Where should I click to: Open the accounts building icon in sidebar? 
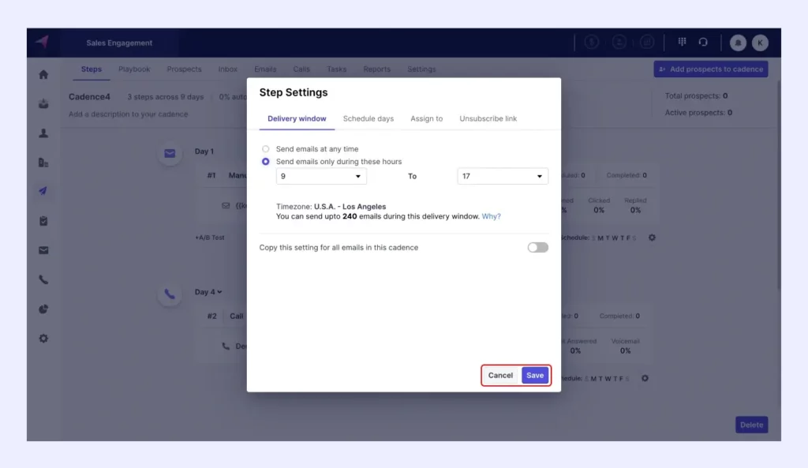click(43, 163)
